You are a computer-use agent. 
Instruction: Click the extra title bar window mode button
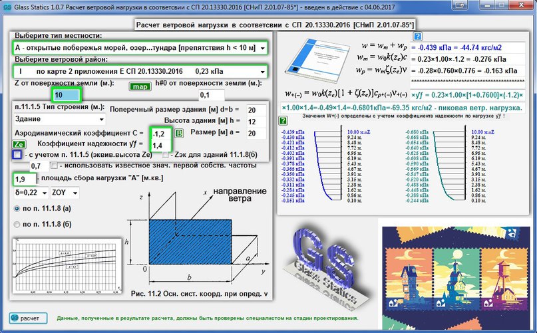coord(461,5)
